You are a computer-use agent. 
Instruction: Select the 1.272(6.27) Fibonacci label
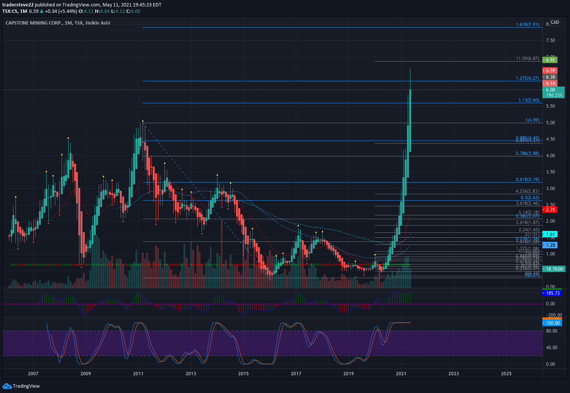pyautogui.click(x=528, y=78)
